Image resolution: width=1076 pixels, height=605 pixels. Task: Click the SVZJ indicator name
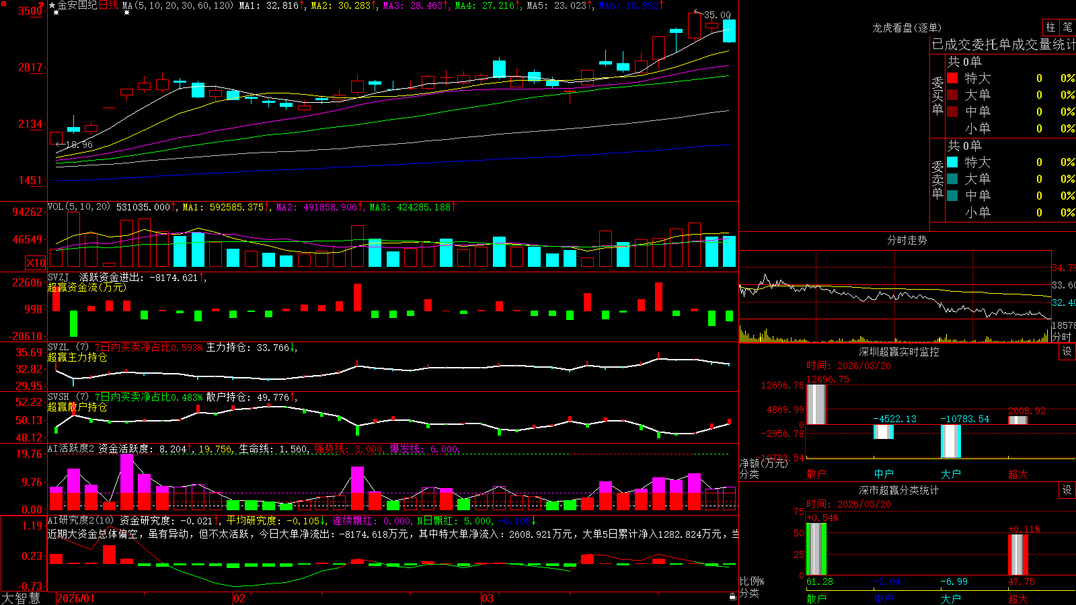point(59,277)
